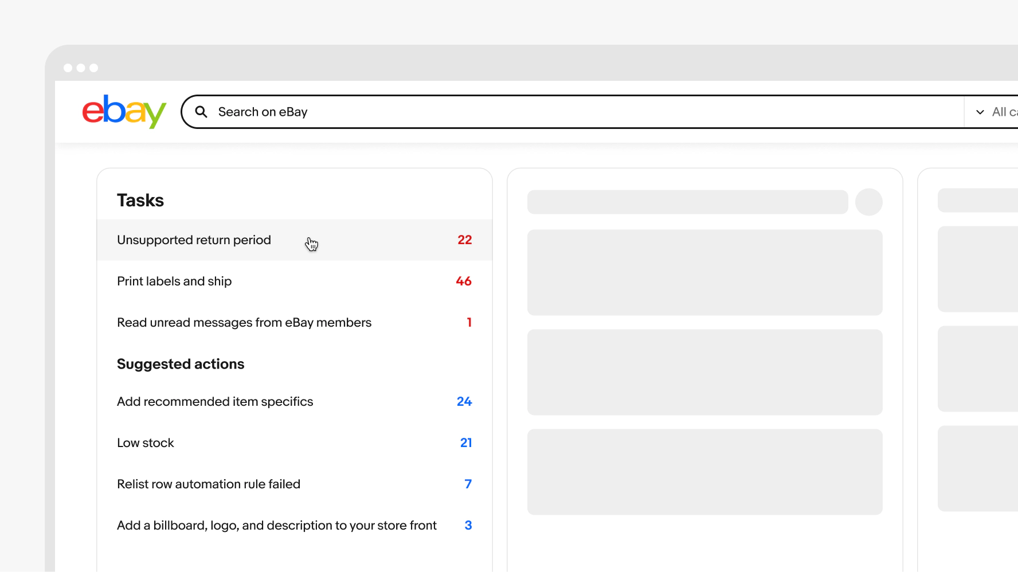Click the 46 count for print labels

click(464, 281)
